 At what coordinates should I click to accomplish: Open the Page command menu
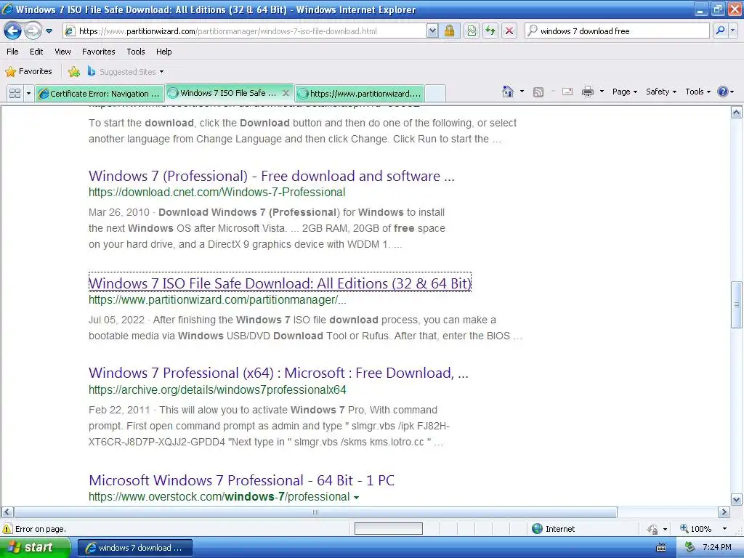point(624,92)
